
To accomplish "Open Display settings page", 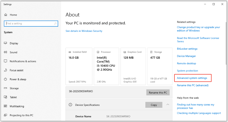I will (x=14, y=43).
